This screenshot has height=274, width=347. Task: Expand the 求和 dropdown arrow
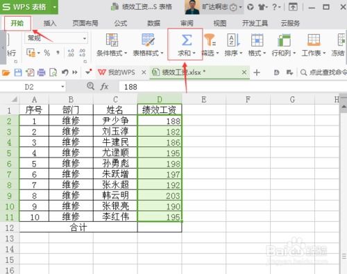pos(194,53)
